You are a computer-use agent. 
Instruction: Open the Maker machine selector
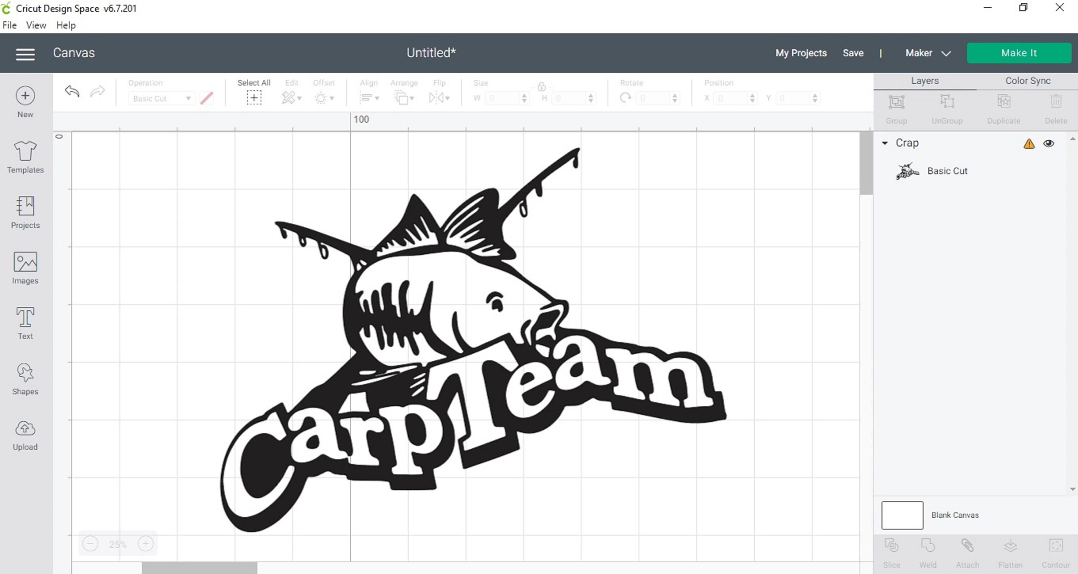(x=928, y=53)
